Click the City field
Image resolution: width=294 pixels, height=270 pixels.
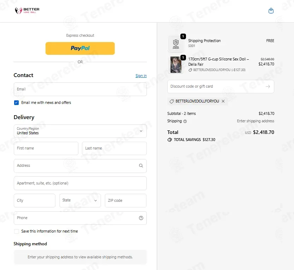(35, 200)
